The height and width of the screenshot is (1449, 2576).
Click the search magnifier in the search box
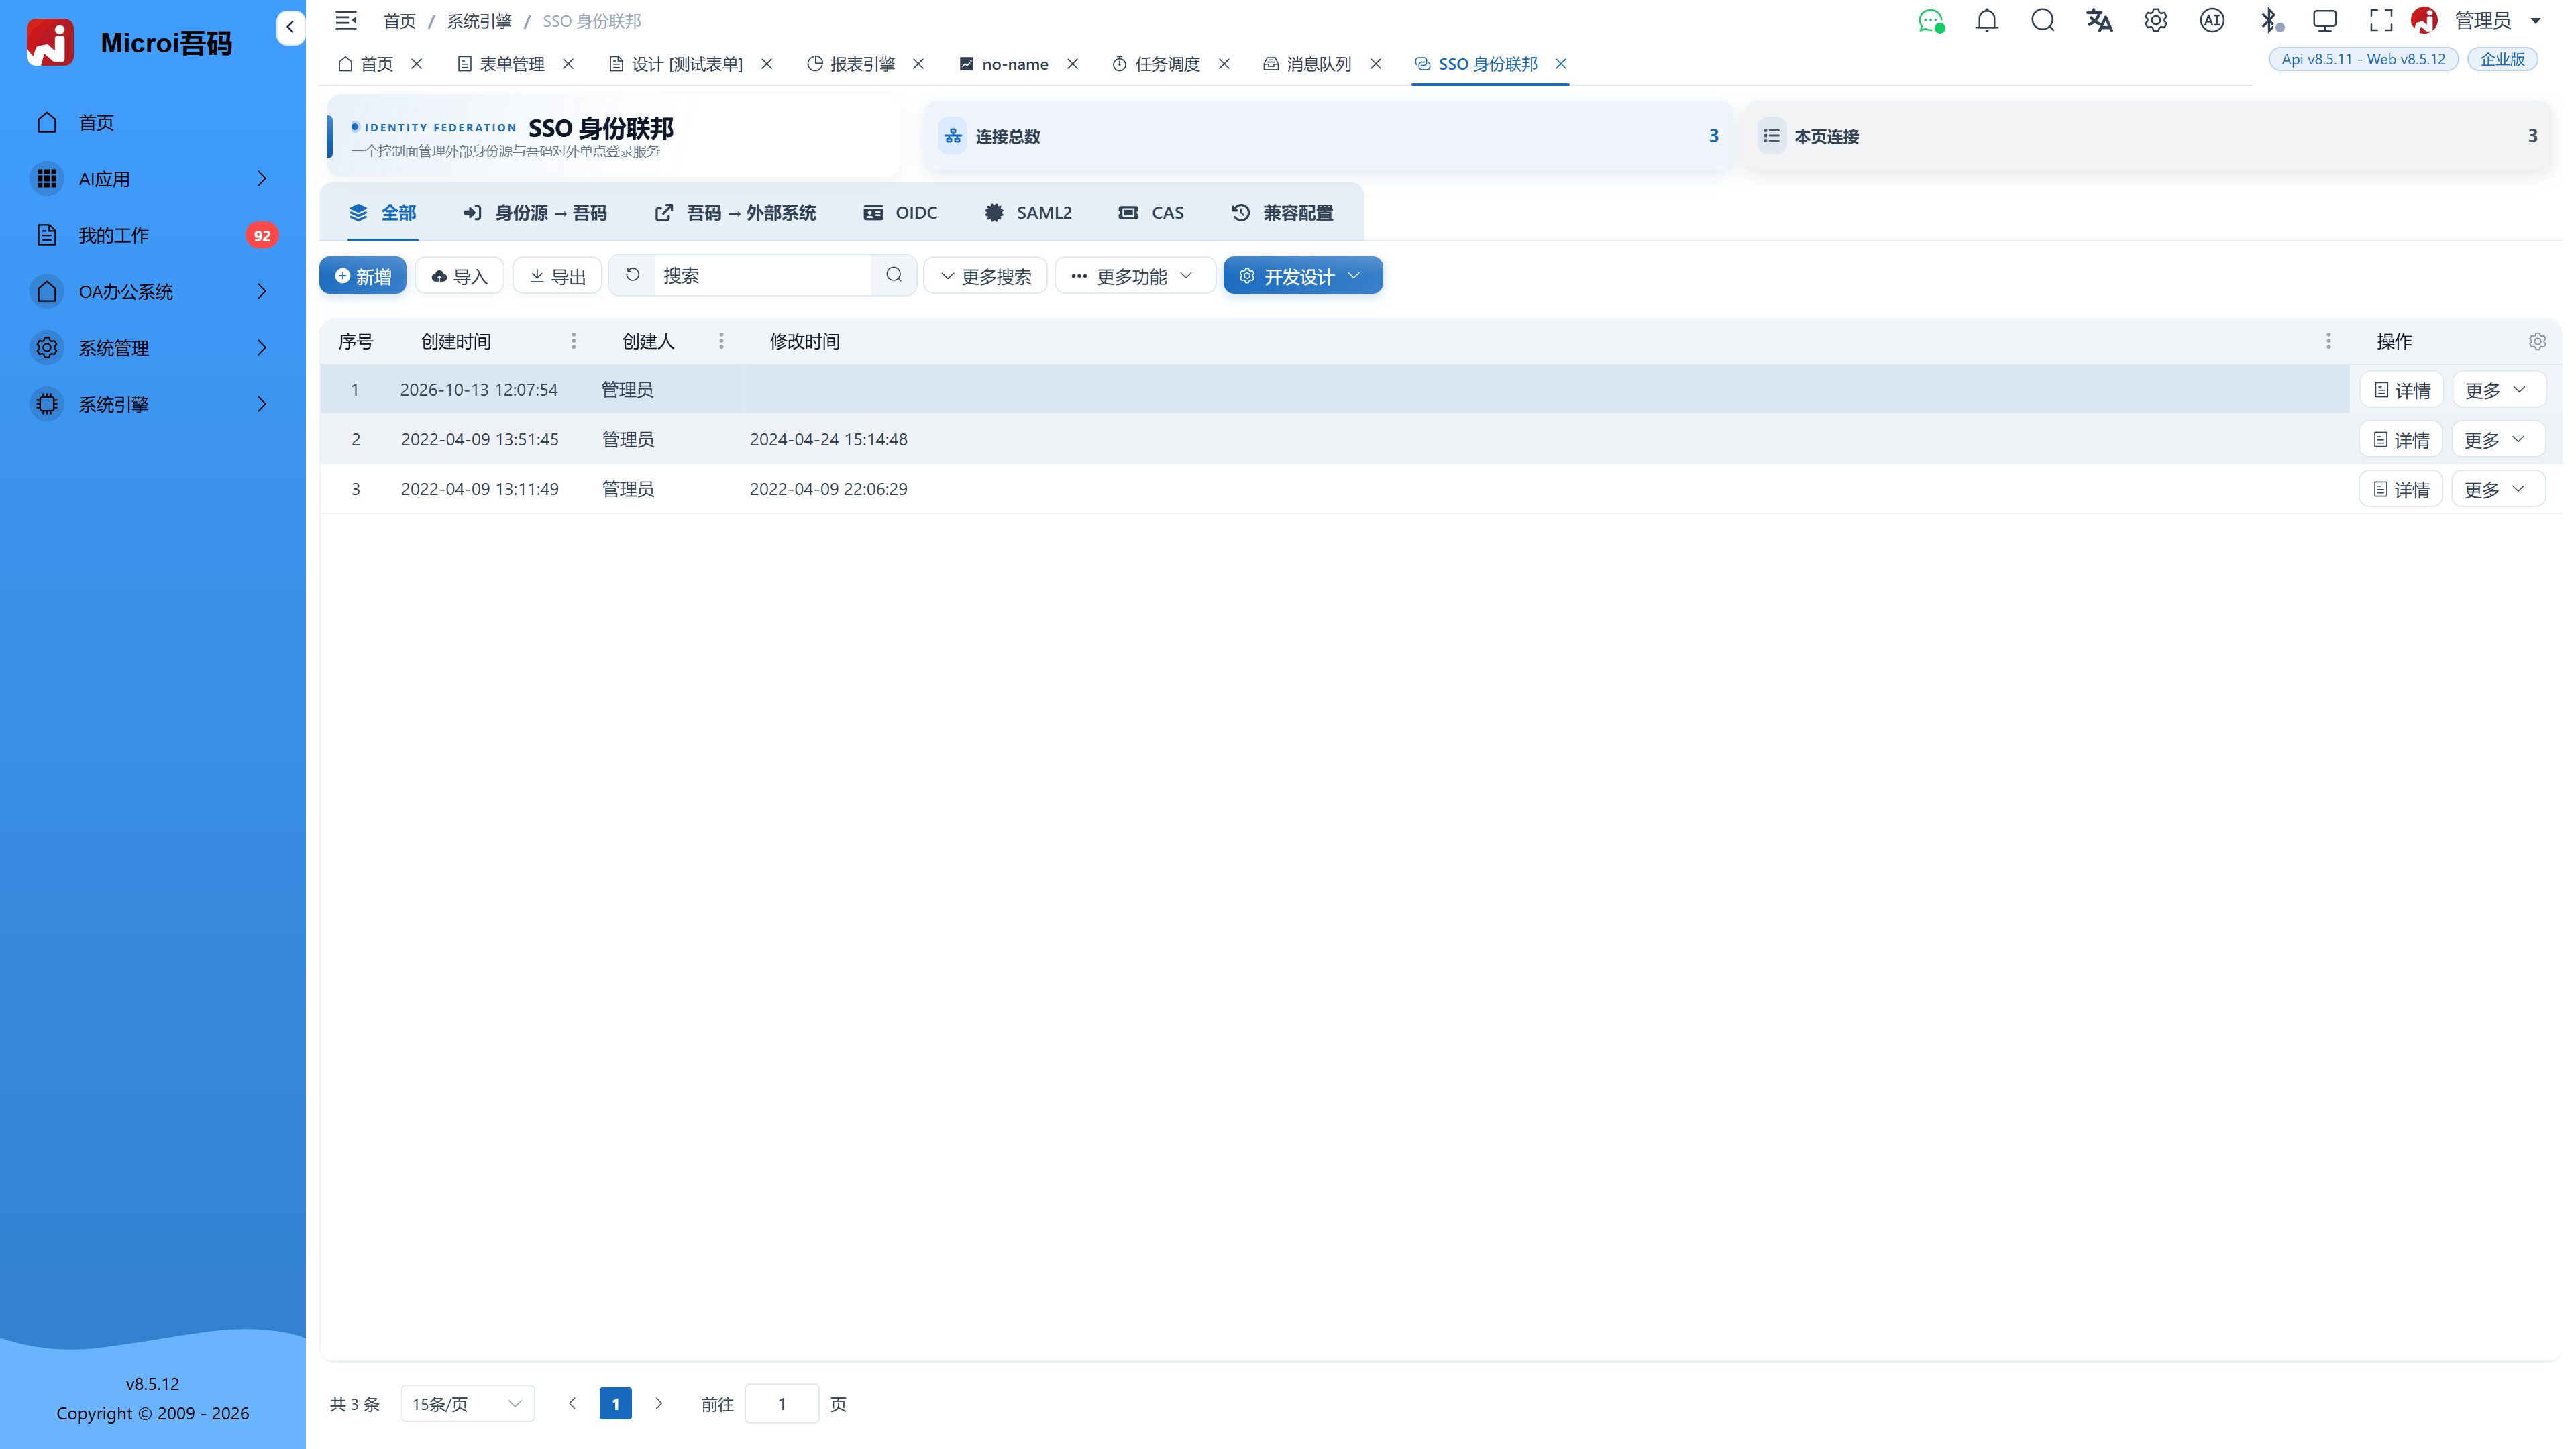(894, 275)
